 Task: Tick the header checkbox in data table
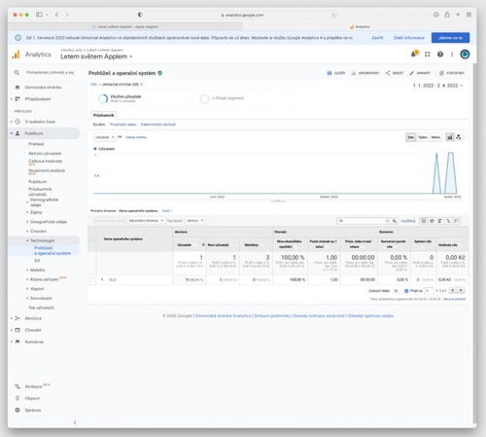tap(91, 238)
